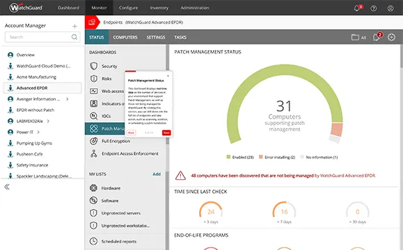Screen dimensions: 403x250
Task: Click the Error installing (2) legend swatch
Action: pos(261,157)
